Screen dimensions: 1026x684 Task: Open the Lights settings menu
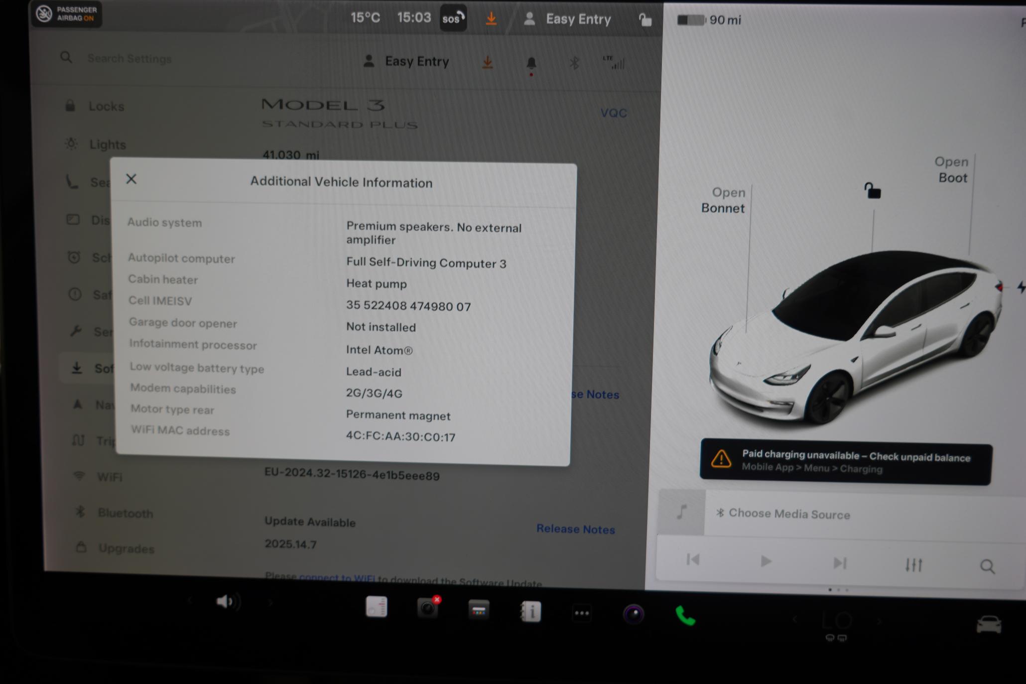point(96,144)
